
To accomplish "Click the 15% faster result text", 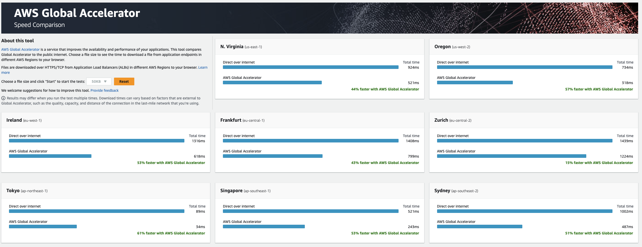I will [599, 163].
